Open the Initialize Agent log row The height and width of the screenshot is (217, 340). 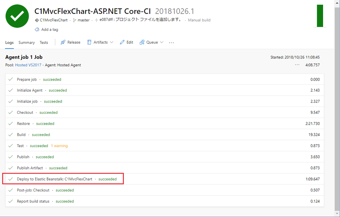tap(165, 90)
